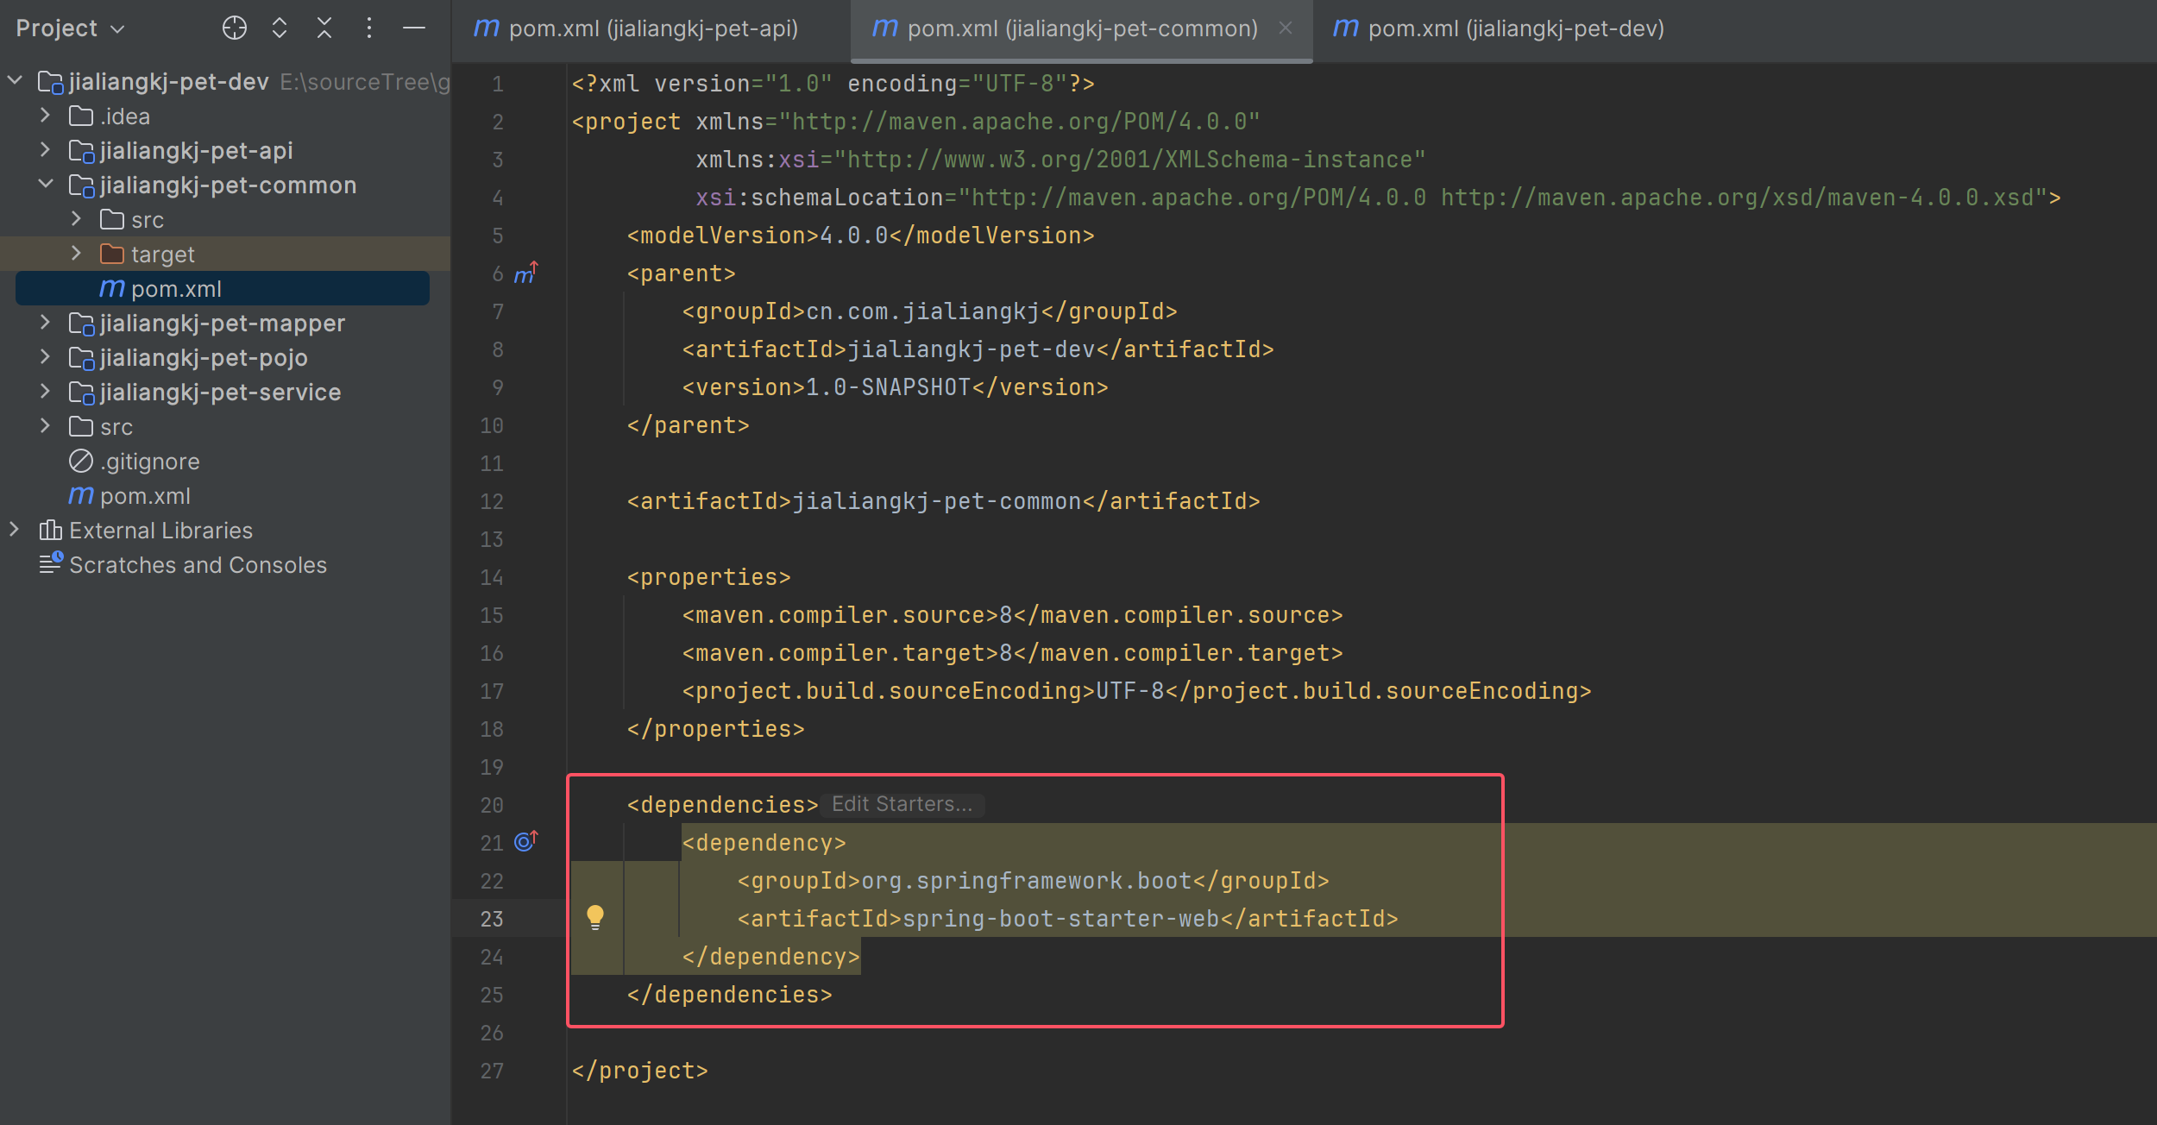The width and height of the screenshot is (2157, 1125).
Task: Collapse the jialiangkj-pet-common module
Action: pos(46,185)
